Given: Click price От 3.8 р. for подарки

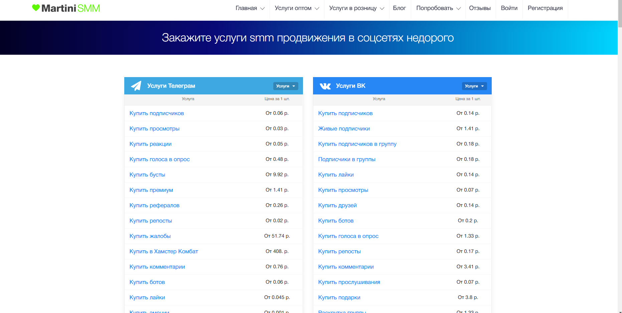Looking at the screenshot, I should [468, 297].
